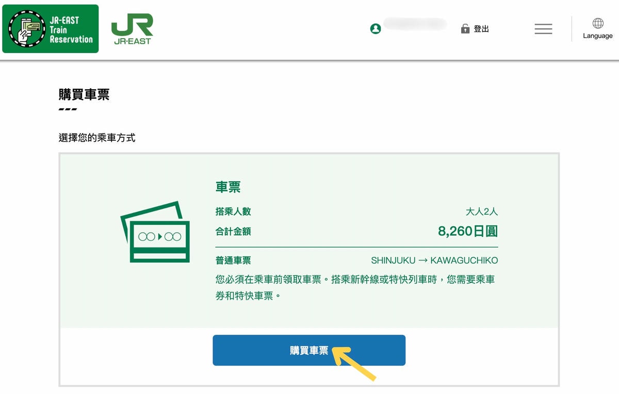Screen dimensions: 619x394
Task: Click the 購買車票 page title
Action: [x=84, y=95]
